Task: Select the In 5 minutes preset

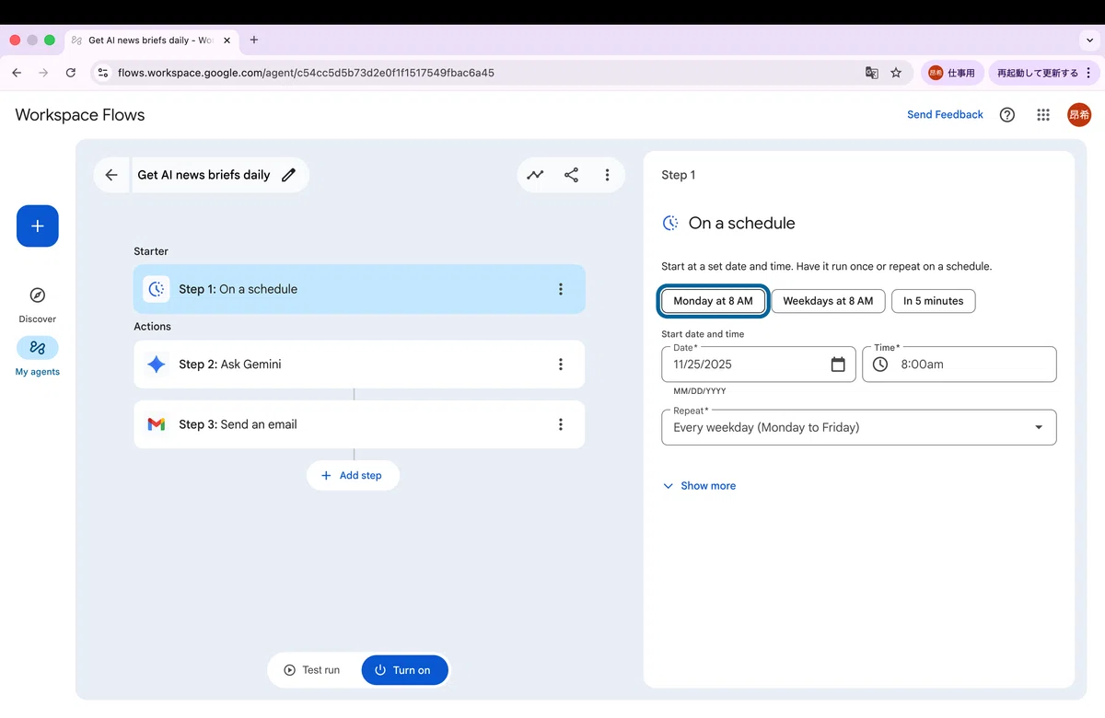Action: tap(933, 301)
